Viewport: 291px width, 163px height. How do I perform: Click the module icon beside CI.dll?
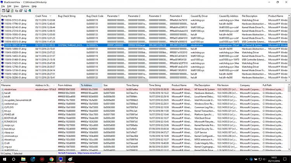tap(2, 143)
